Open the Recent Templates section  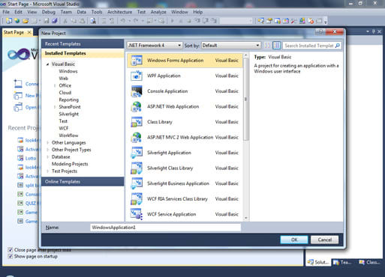pos(83,44)
